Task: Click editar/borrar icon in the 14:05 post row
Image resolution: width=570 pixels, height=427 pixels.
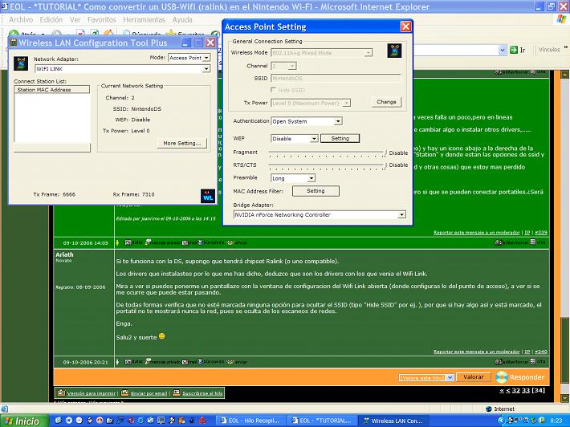Action: click(x=512, y=242)
